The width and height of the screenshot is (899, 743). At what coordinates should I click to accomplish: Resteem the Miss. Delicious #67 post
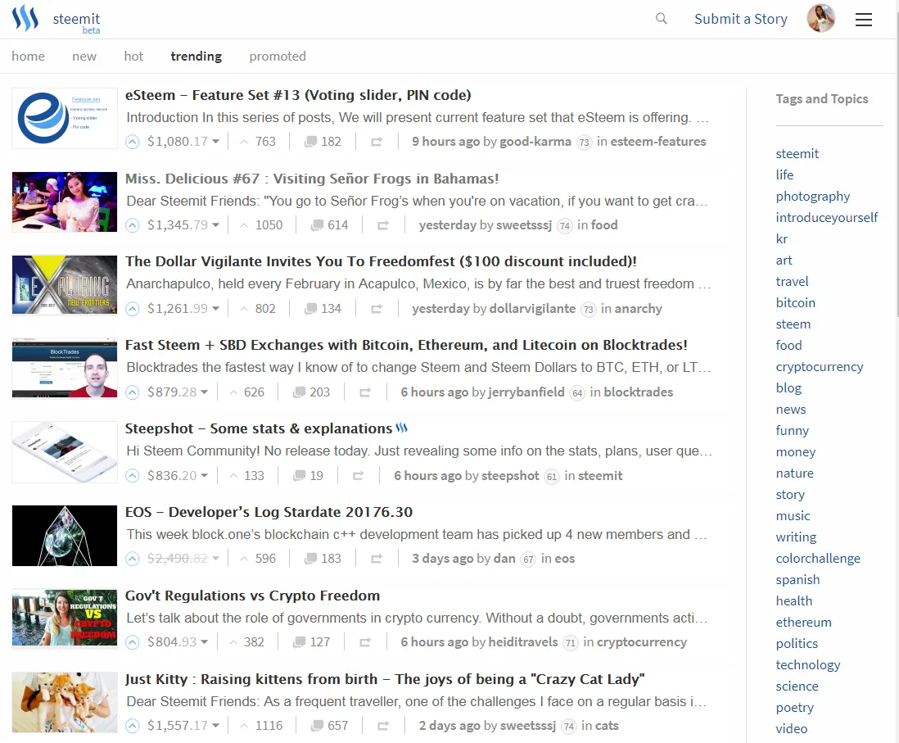click(x=383, y=225)
